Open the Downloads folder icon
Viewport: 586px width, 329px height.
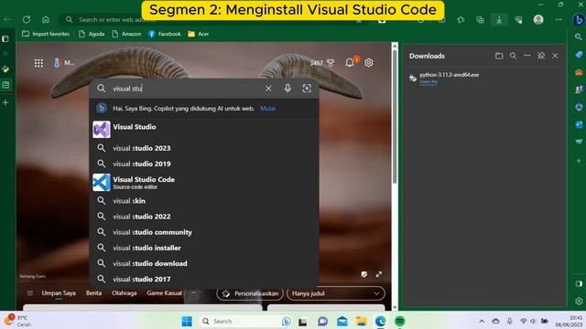(x=499, y=56)
